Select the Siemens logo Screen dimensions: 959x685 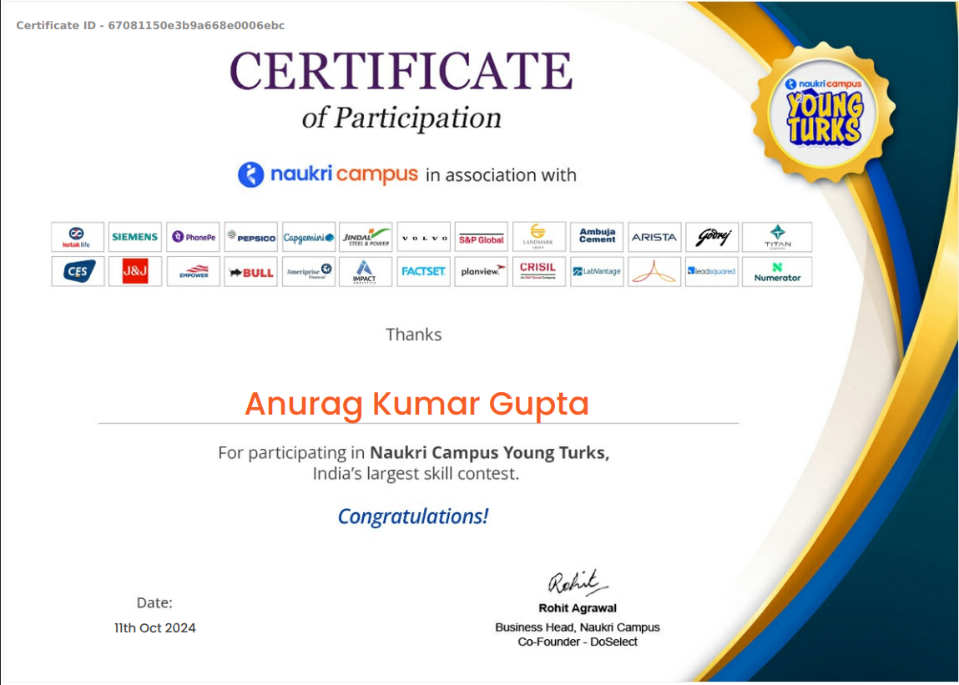[135, 237]
